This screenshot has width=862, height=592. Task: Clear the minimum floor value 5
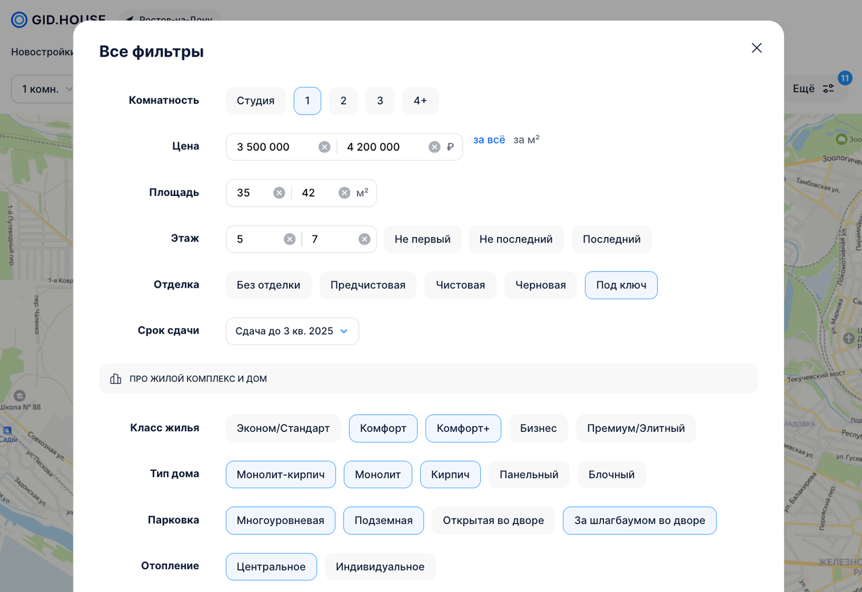click(290, 239)
